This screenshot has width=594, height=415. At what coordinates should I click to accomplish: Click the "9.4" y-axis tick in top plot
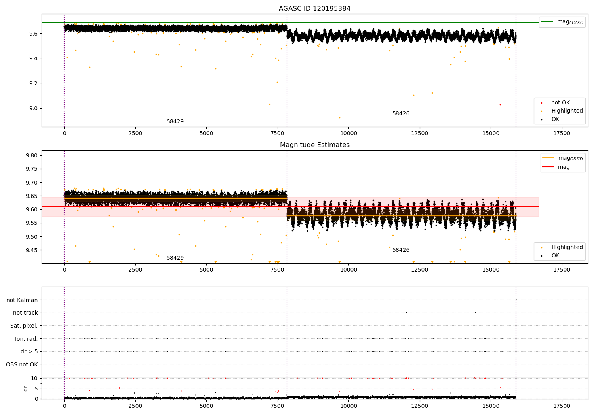coord(34,58)
